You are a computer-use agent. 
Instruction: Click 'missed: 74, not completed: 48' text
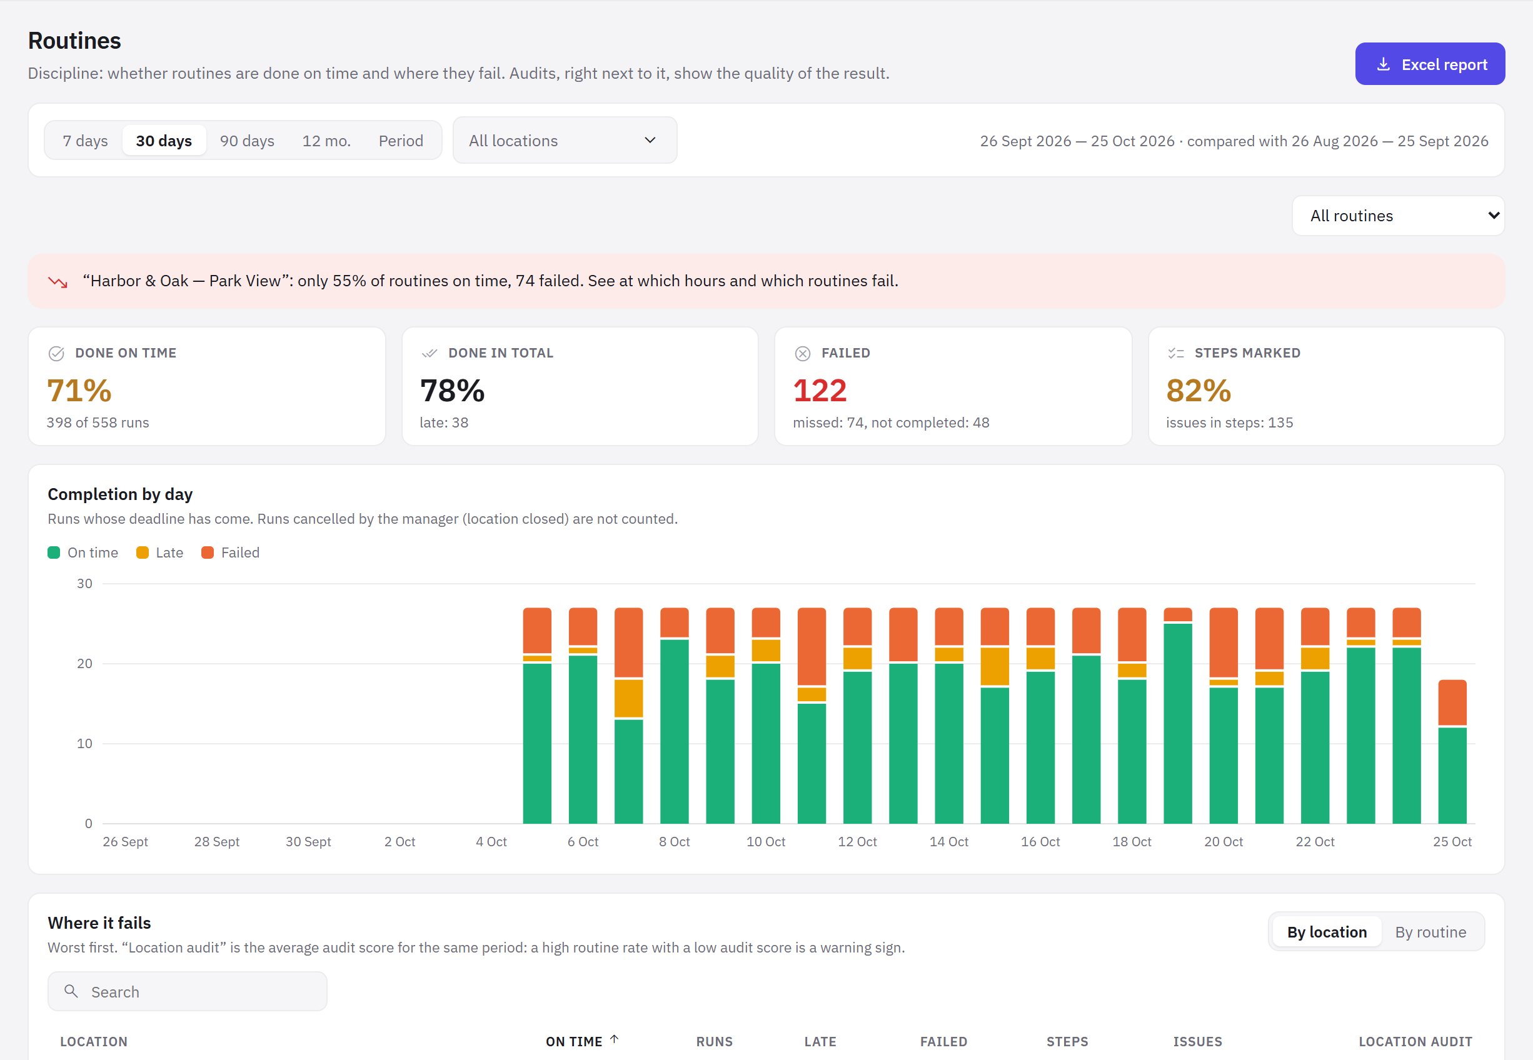pos(891,422)
